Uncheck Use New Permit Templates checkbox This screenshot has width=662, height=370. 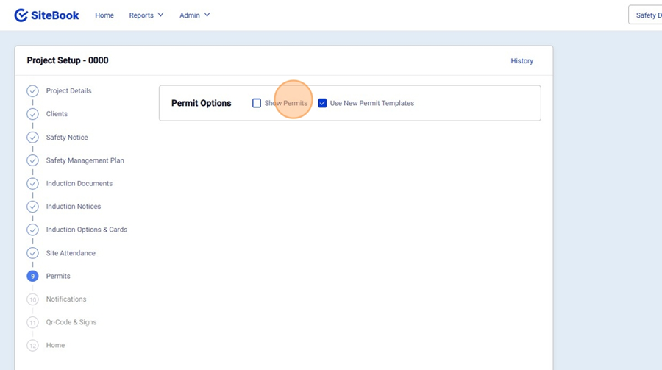tap(322, 104)
